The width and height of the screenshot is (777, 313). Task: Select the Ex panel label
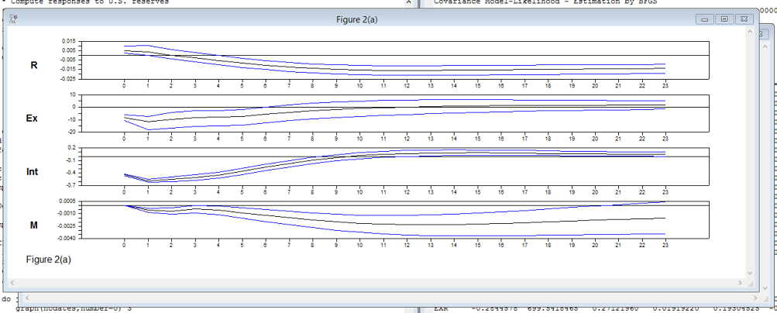point(32,119)
